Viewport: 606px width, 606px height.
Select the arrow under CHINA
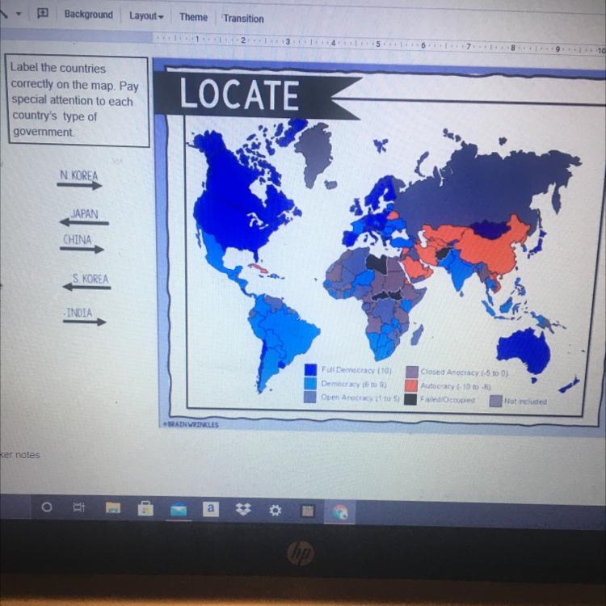pyautogui.click(x=82, y=250)
